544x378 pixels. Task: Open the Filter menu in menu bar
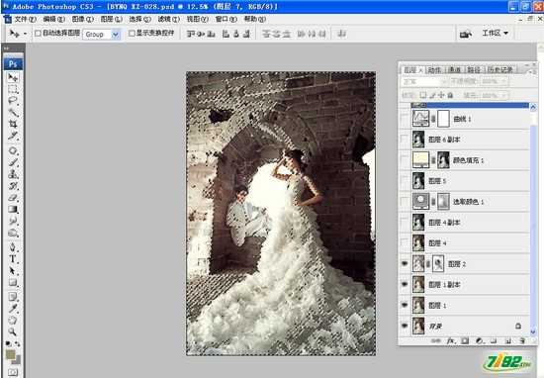point(168,19)
